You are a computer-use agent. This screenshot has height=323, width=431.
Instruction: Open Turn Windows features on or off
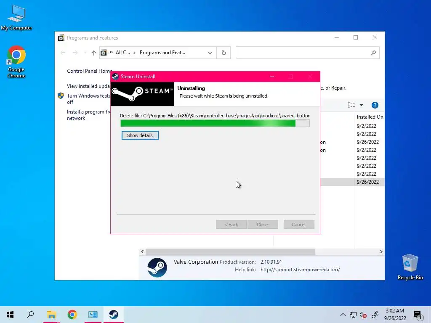click(x=88, y=99)
